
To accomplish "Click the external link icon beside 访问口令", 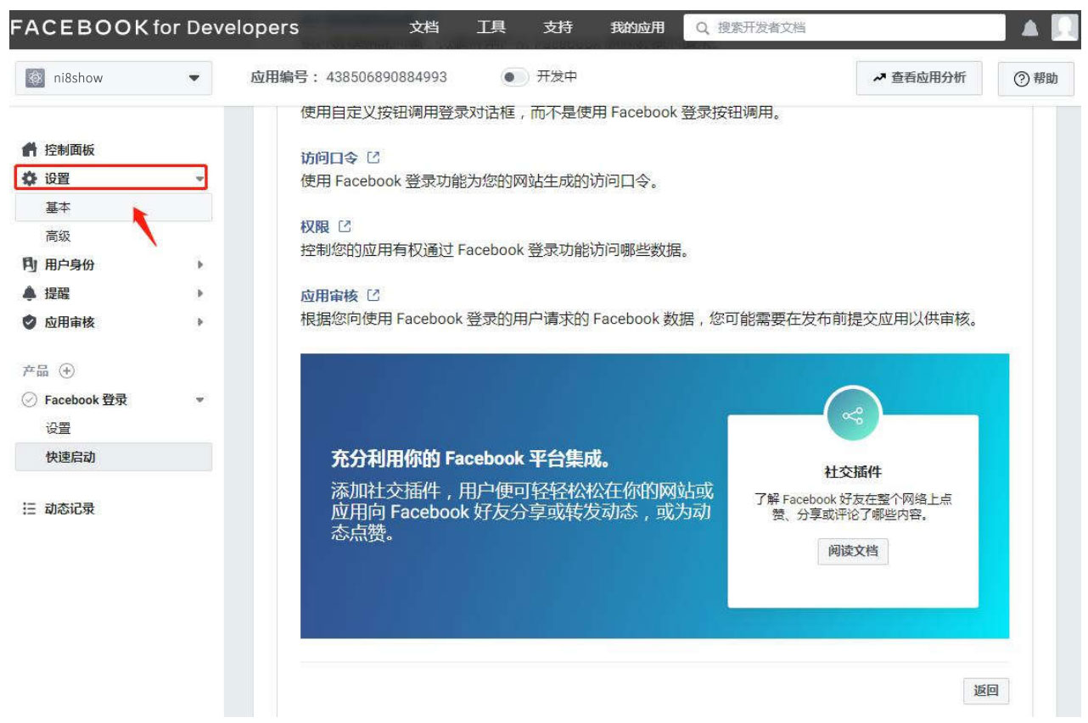I will pyautogui.click(x=373, y=158).
